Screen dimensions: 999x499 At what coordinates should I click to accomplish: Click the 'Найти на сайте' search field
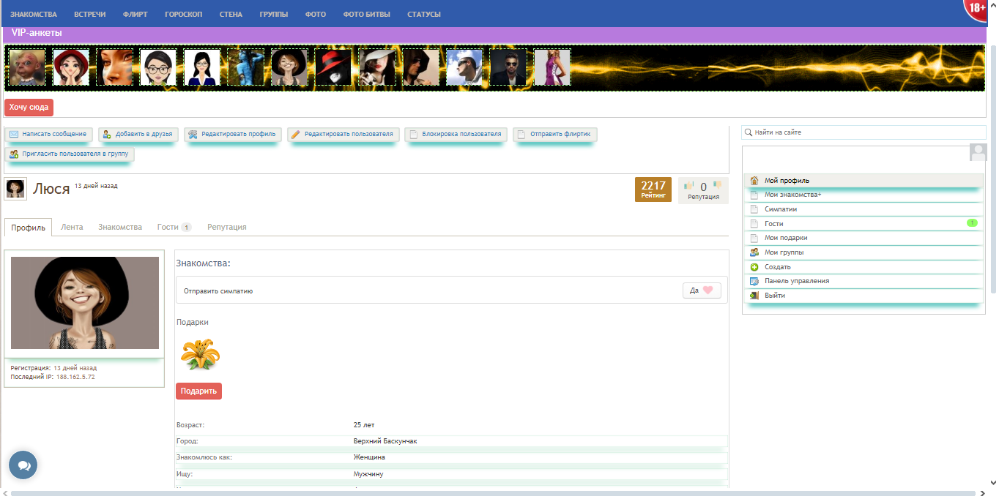(x=864, y=132)
